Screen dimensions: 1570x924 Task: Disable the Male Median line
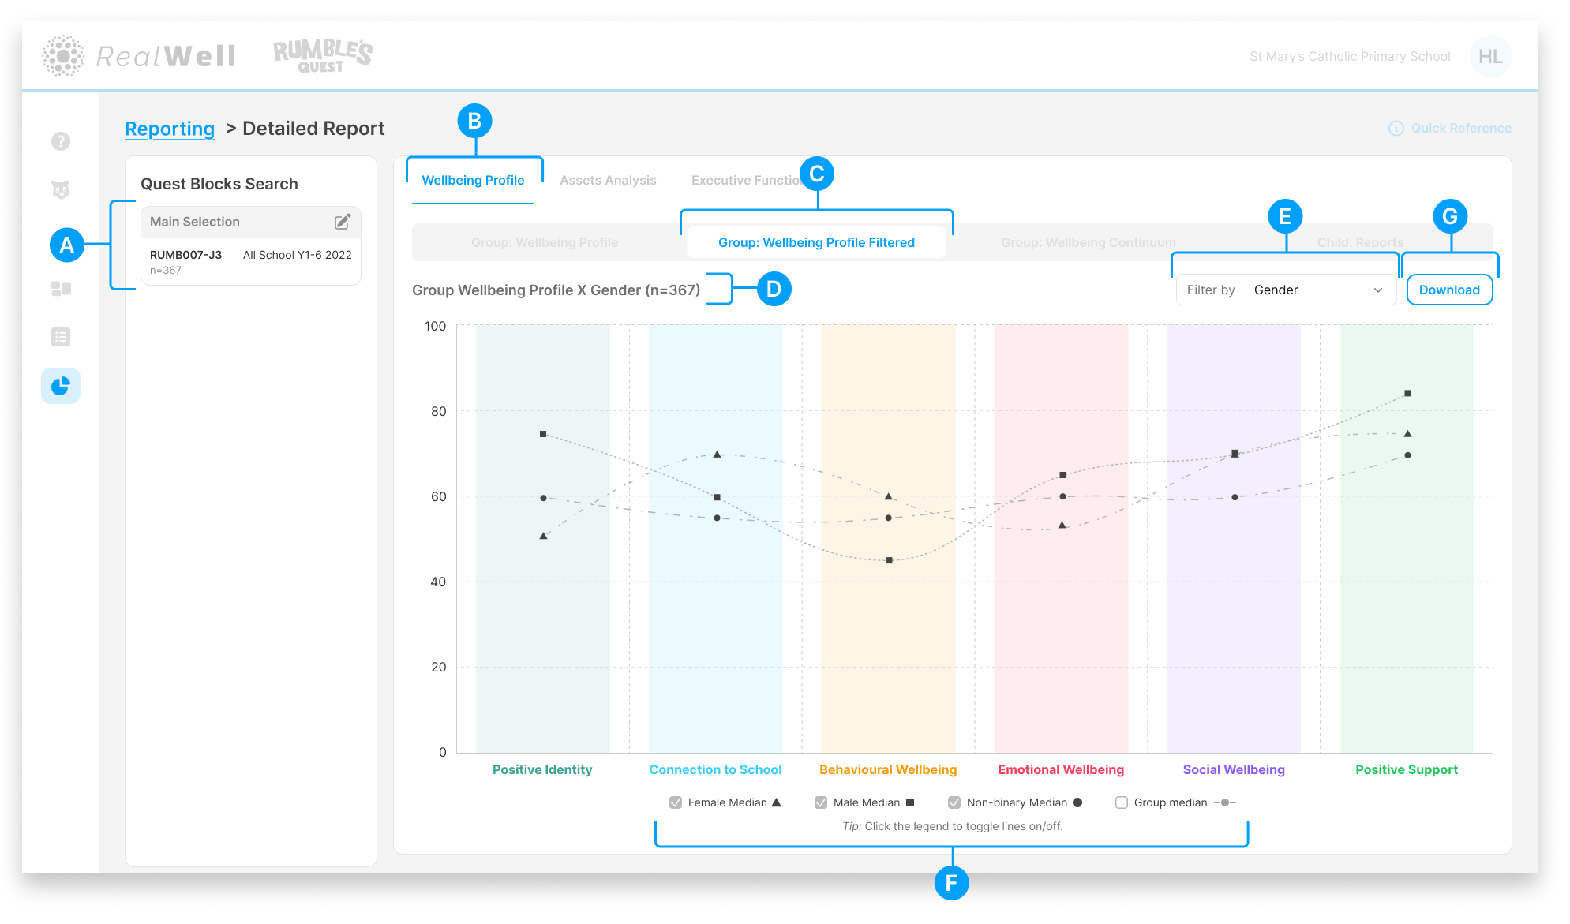(x=821, y=802)
